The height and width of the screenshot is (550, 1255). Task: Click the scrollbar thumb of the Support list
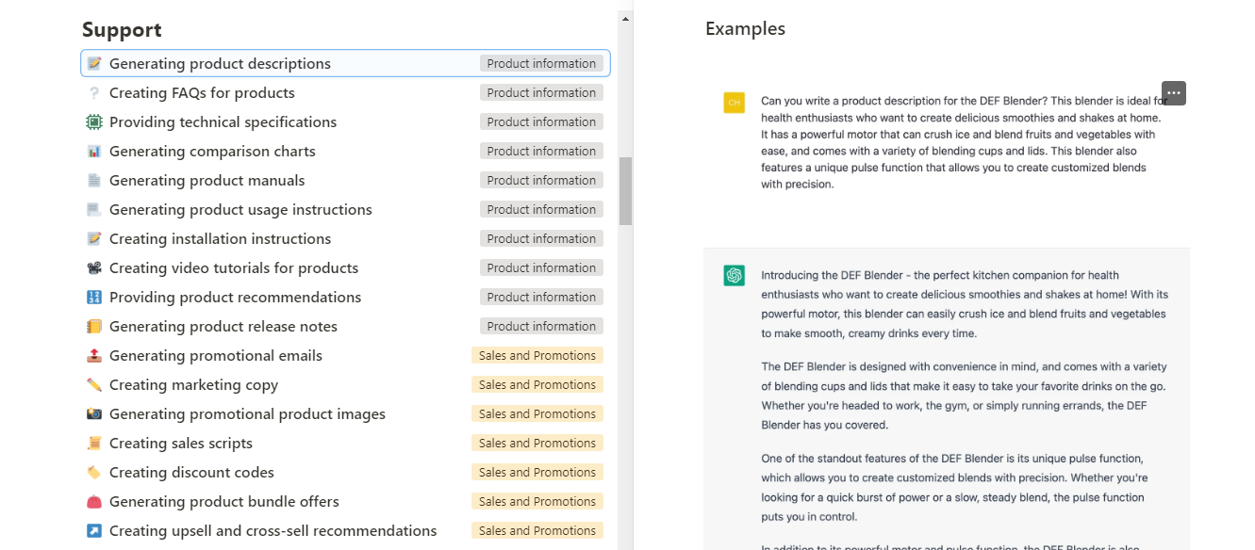pyautogui.click(x=625, y=191)
